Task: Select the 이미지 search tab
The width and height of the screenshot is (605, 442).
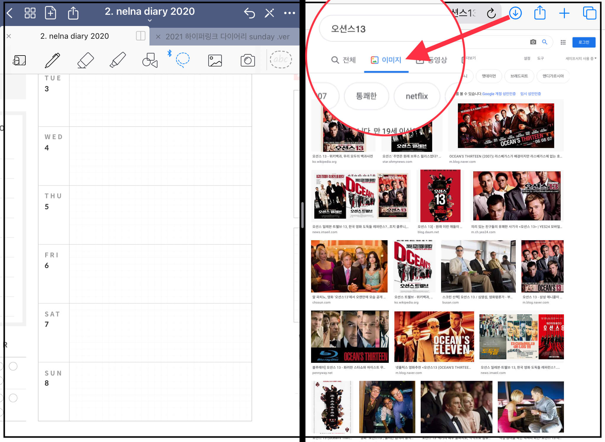Action: pyautogui.click(x=386, y=60)
